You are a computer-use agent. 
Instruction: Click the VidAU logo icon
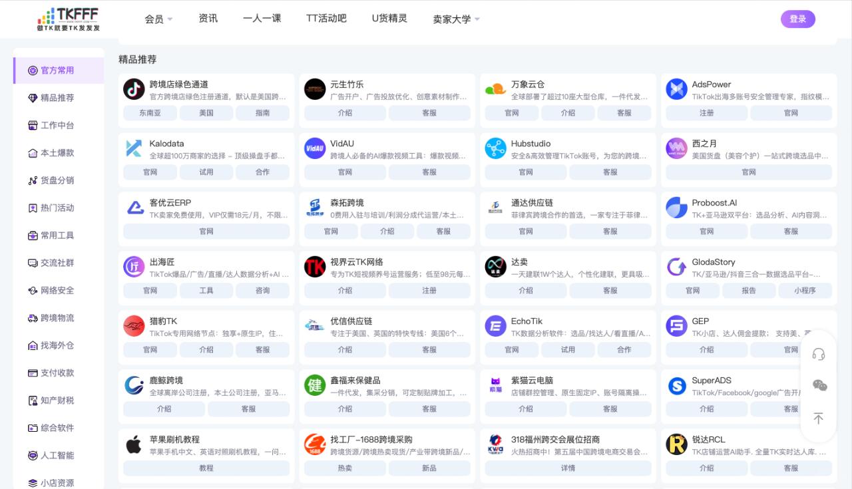coord(315,148)
